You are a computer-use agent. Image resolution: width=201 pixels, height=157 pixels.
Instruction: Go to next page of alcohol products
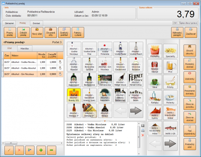tap(136, 111)
